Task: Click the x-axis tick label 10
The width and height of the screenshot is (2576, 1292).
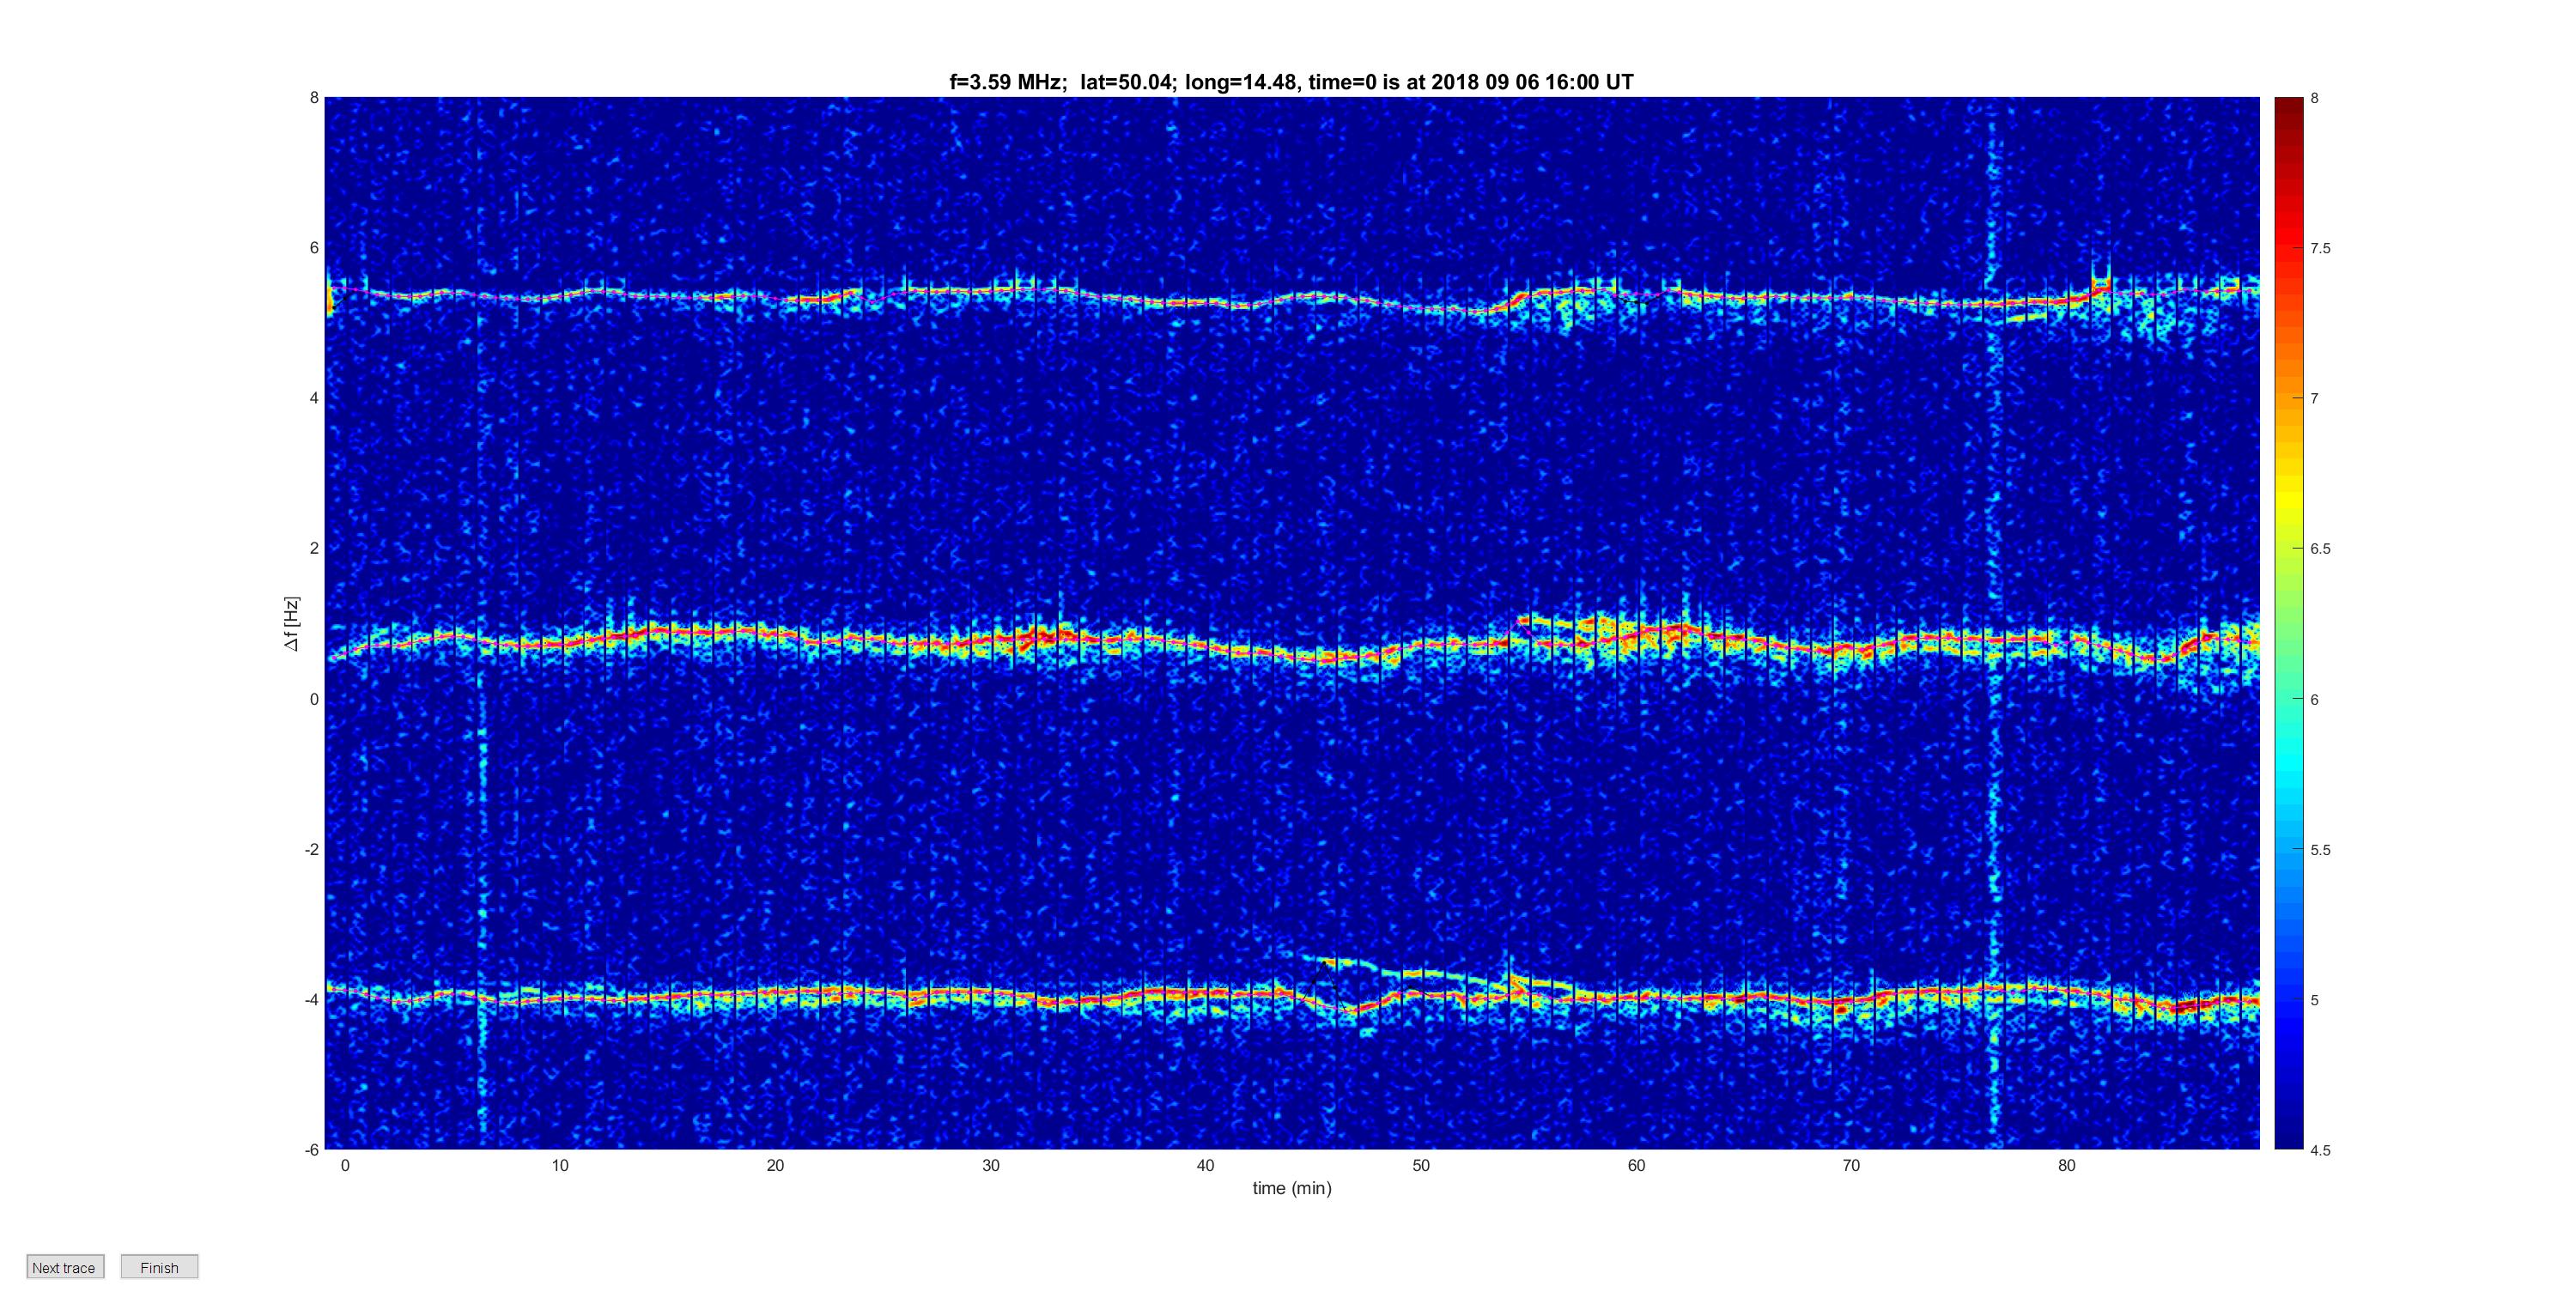Action: (560, 1165)
